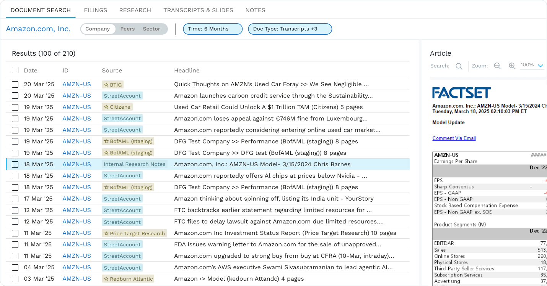
Task: Click the star next to Redburn Atlantic
Action: point(107,279)
